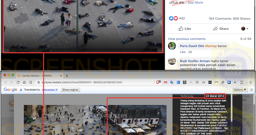Click the Reuters Frankfurt aerial photo
The width and height of the screenshot is (256, 135).
(x=95, y=120)
